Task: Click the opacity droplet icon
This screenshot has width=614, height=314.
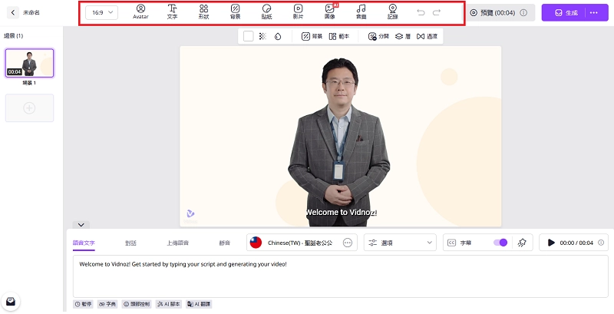Action: (278, 36)
